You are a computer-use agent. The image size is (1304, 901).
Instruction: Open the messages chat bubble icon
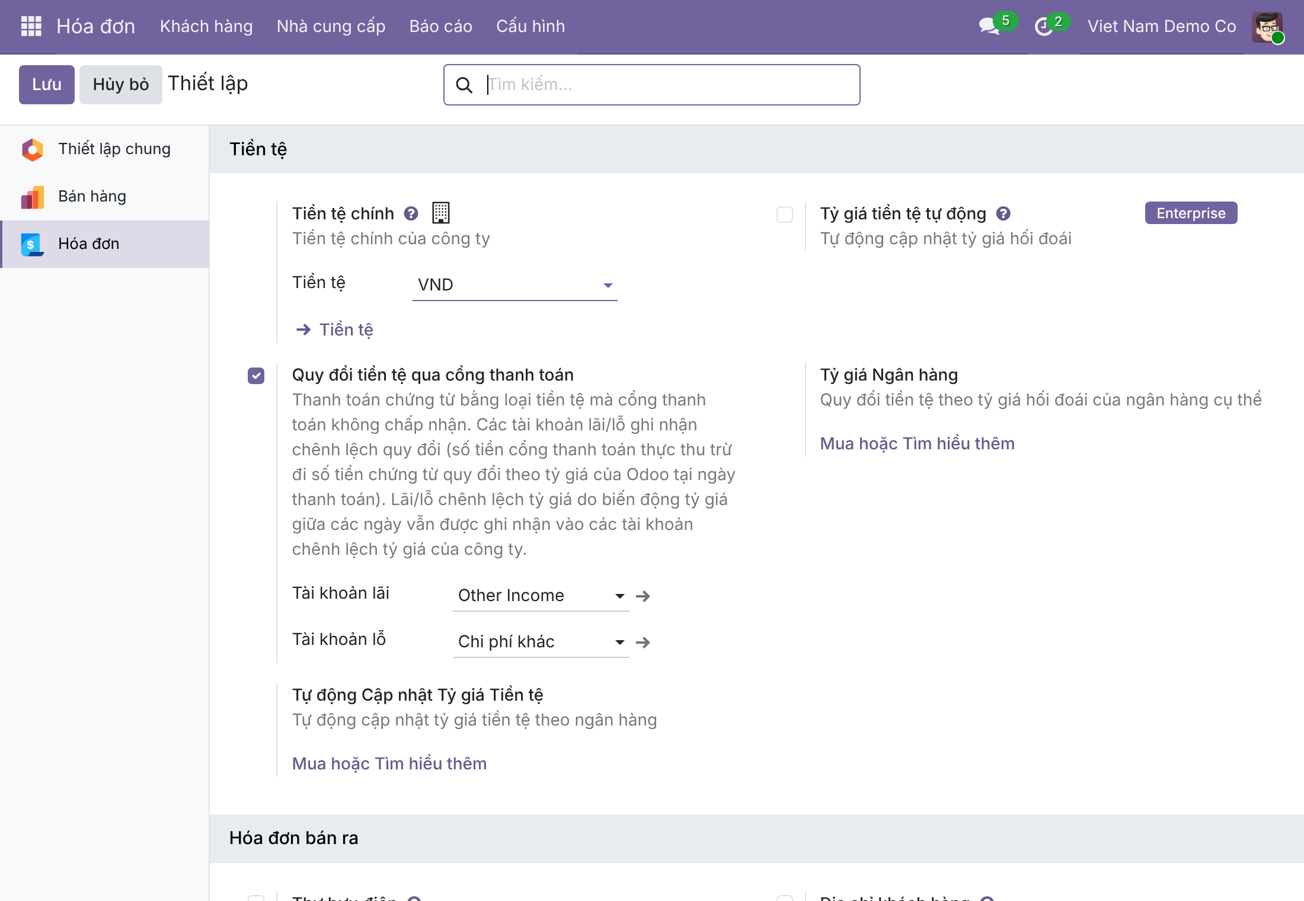click(989, 26)
